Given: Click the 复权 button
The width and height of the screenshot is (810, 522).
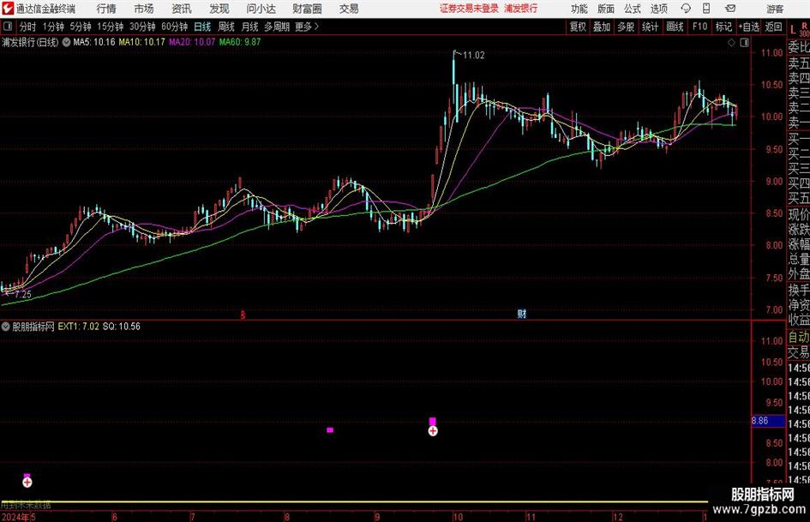Looking at the screenshot, I should click(578, 27).
